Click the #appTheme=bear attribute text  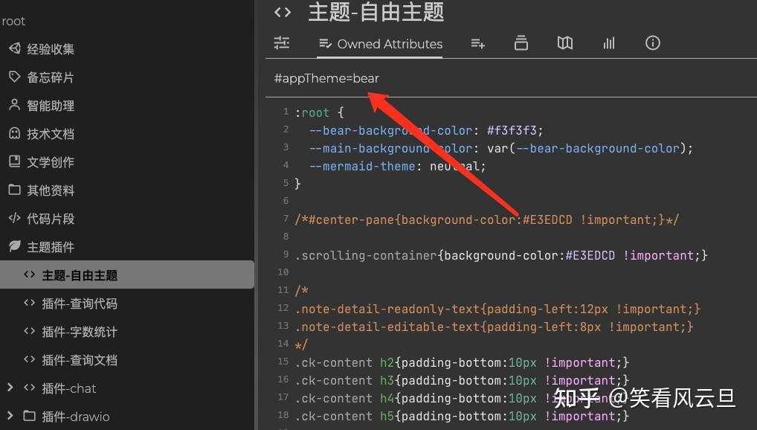[327, 78]
